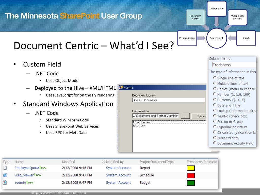Screen dimensions: 260x195
Task: Click the NEW badge beside visio_viewer
Action: pyautogui.click(x=38, y=175)
